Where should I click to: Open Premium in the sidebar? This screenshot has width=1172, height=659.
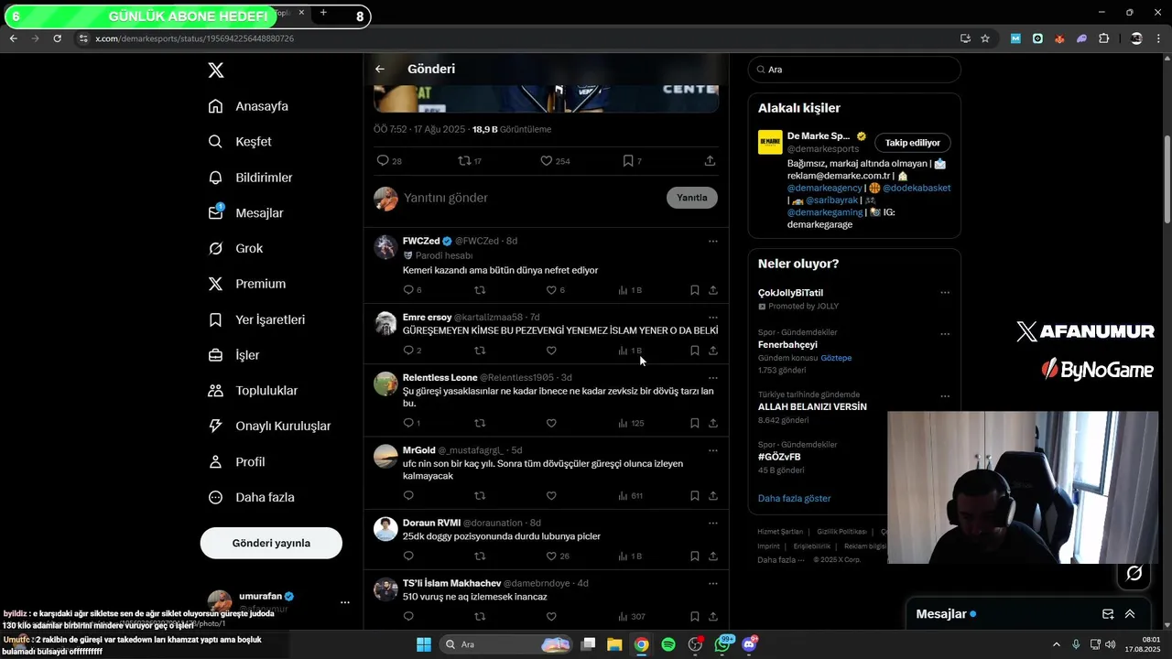click(246, 284)
